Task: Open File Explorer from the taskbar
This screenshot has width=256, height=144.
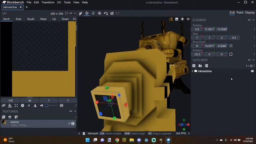Action: point(132,140)
